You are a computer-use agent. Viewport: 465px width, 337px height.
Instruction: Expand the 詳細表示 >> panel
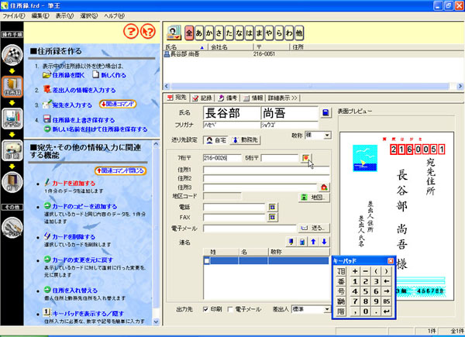(284, 98)
